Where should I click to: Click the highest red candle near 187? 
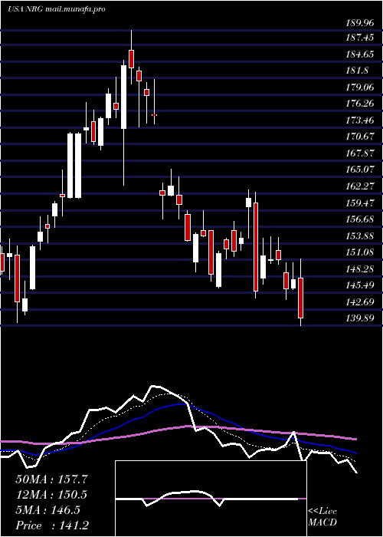point(131,58)
